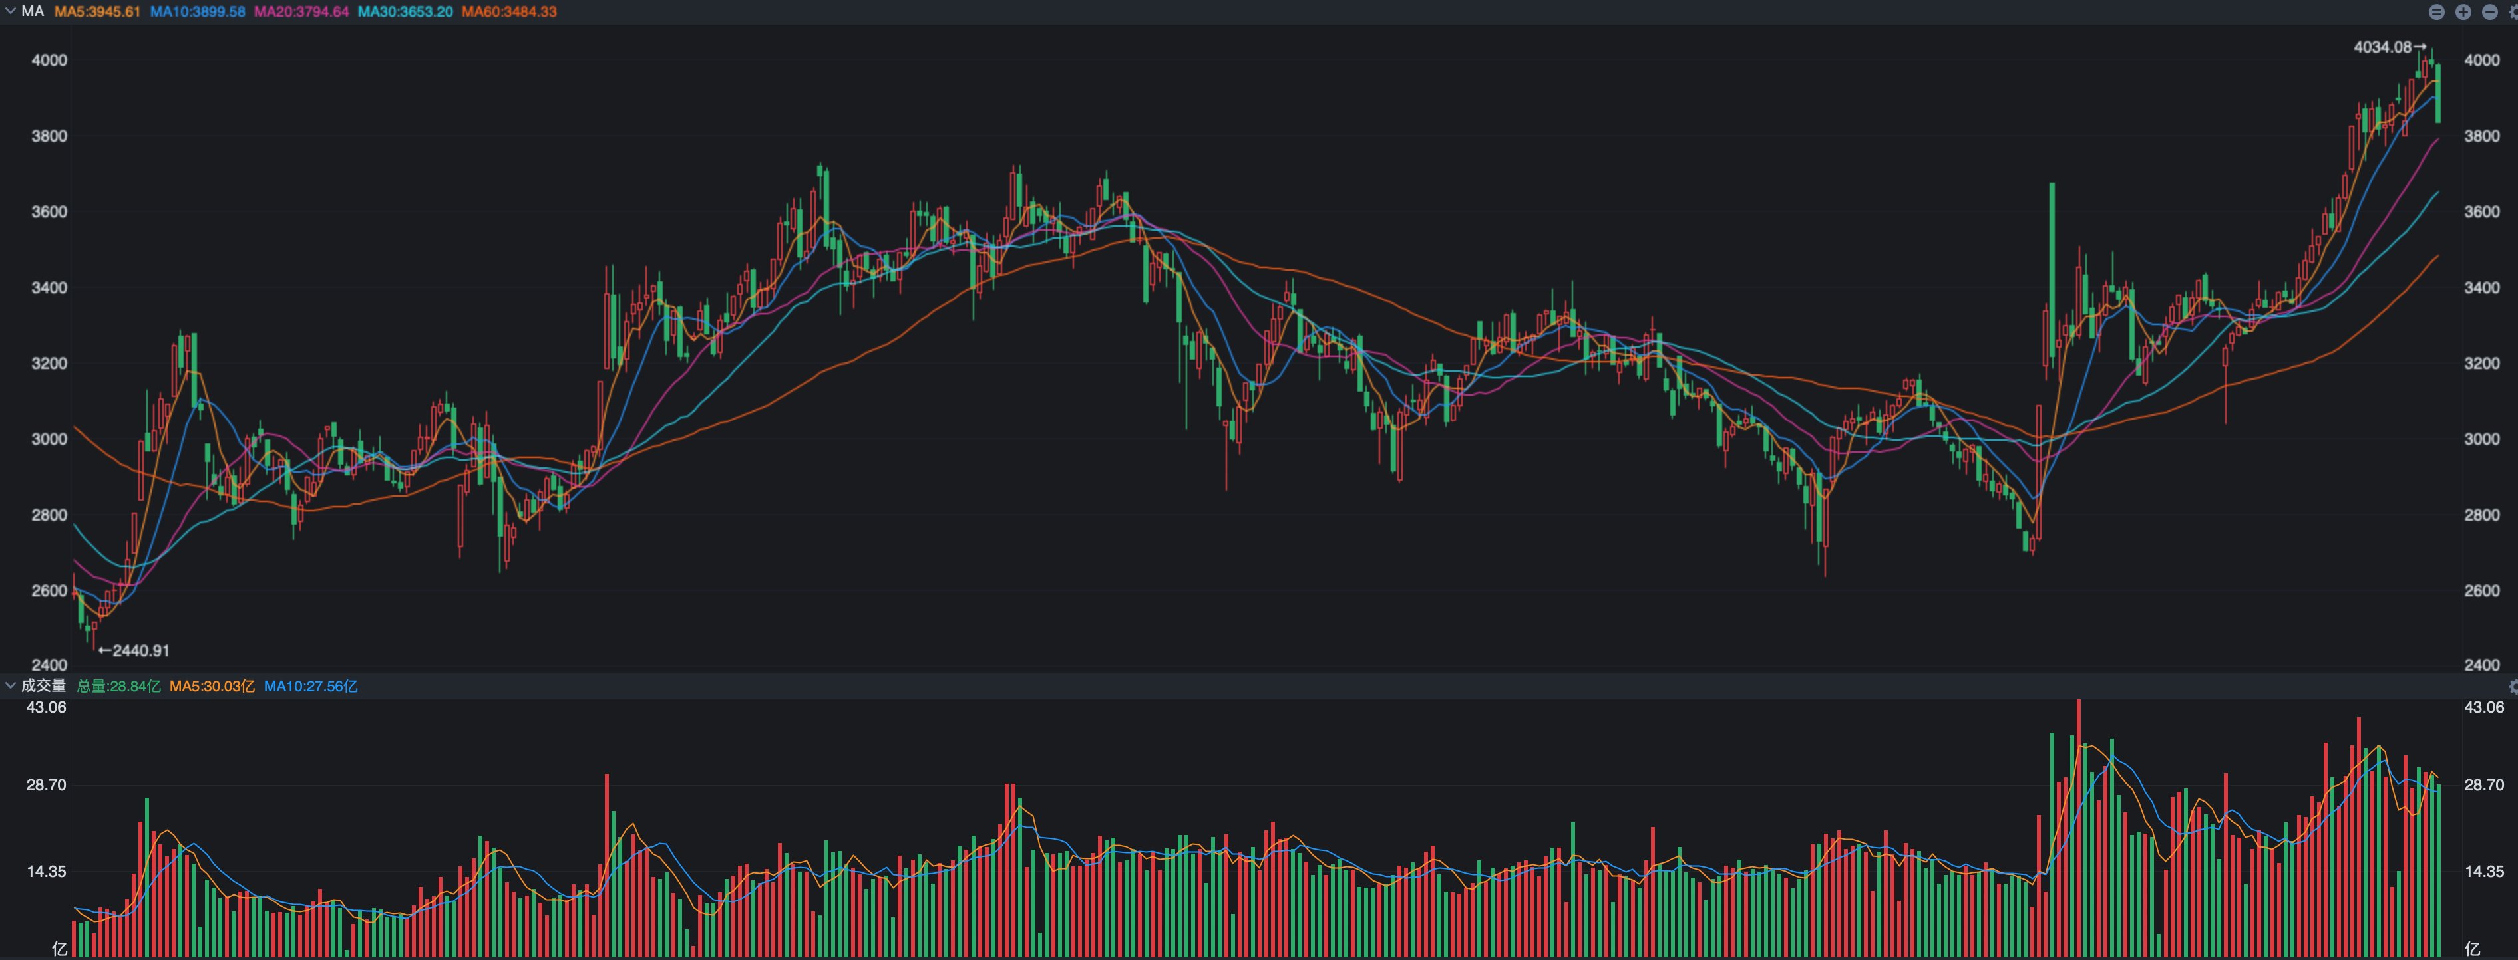This screenshot has width=2518, height=960.
Task: Collapse the 成交量 volume panel chevron
Action: [x=10, y=685]
